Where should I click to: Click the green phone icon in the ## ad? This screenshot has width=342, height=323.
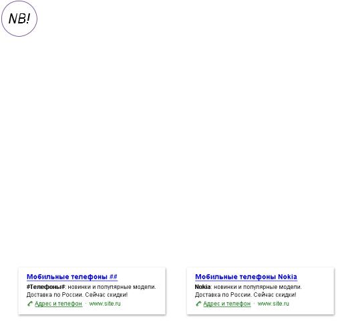coord(30,304)
